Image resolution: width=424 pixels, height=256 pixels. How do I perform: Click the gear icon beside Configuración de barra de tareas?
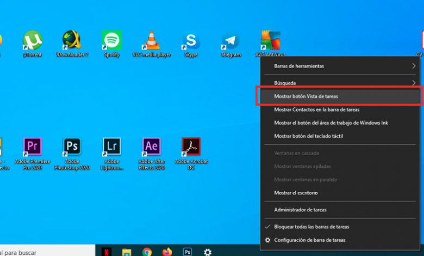267,240
